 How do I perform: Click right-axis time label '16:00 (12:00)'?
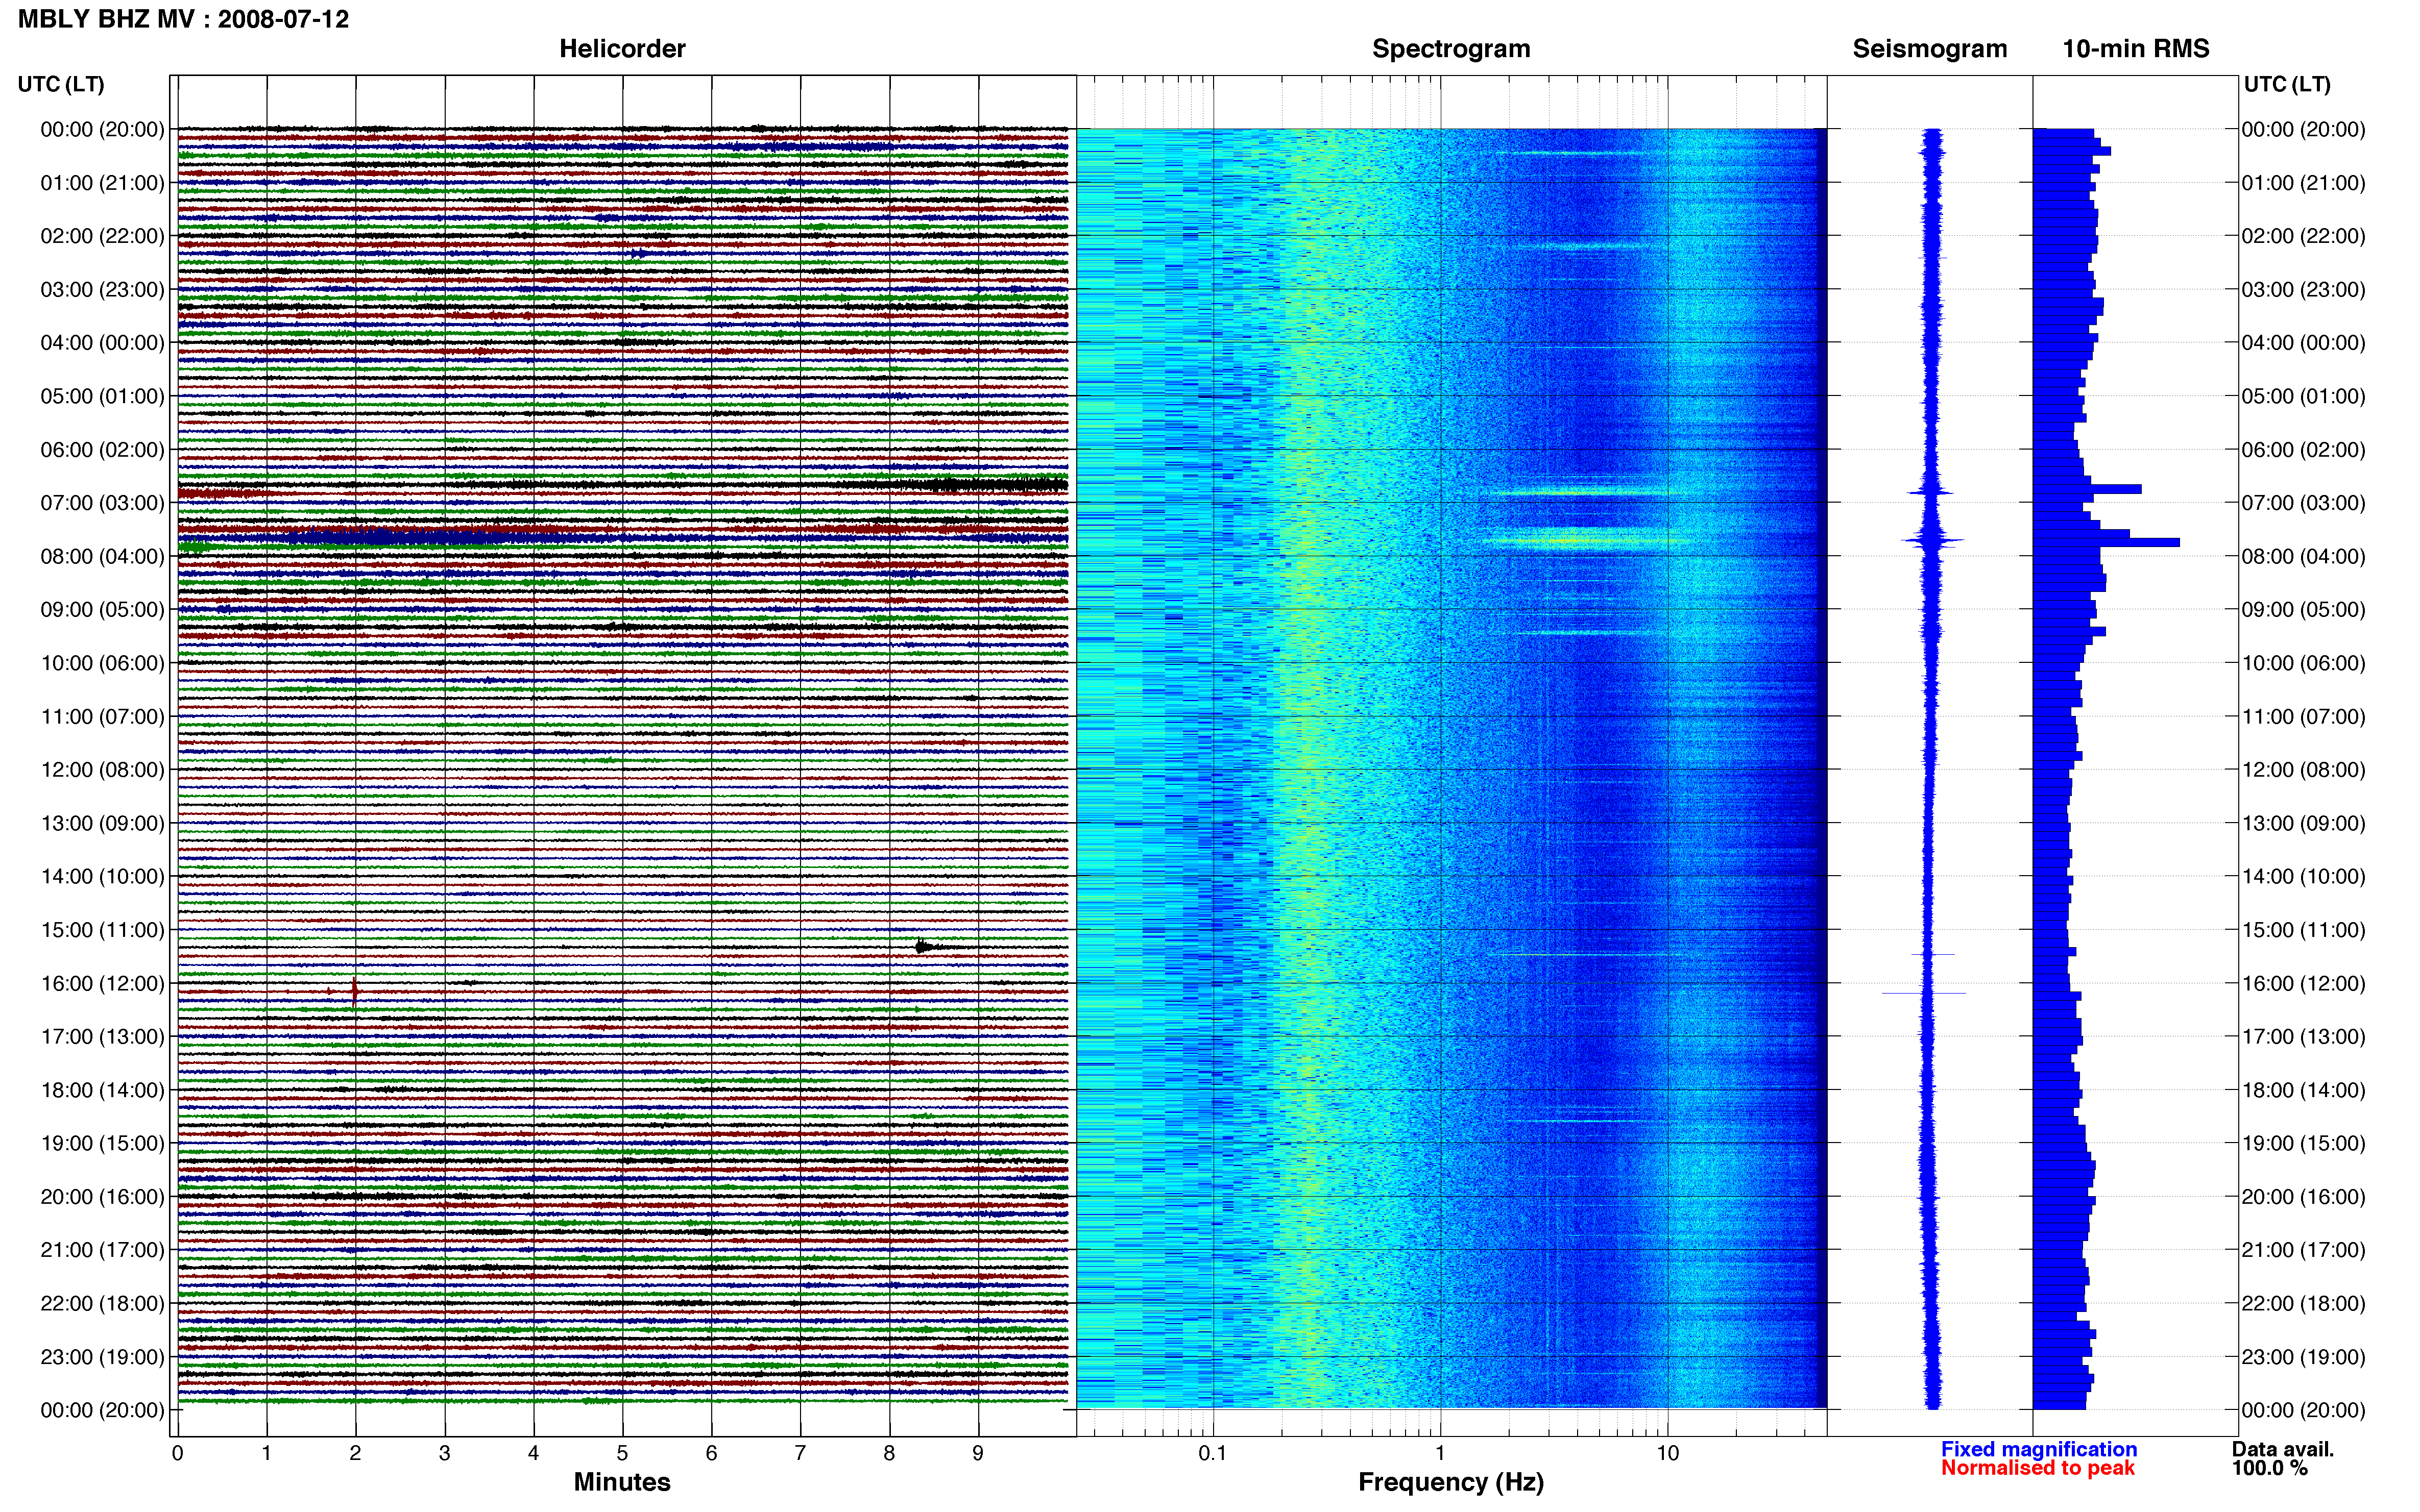point(2303,984)
